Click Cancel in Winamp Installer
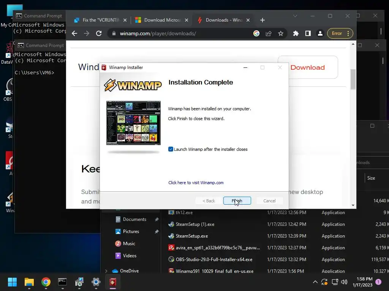This screenshot has height=291, width=389. pyautogui.click(x=269, y=201)
